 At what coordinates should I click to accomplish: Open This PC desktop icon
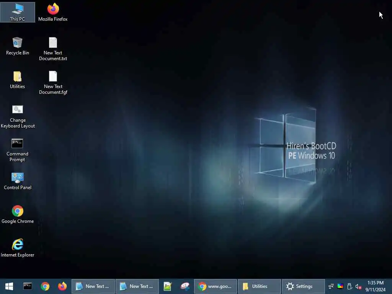point(18,12)
